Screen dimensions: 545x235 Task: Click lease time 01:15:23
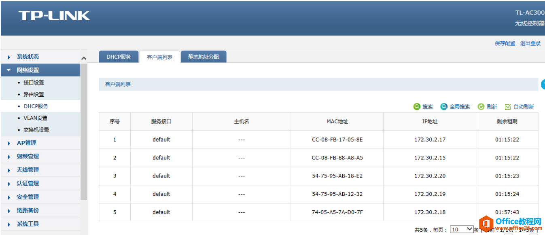pos(507,176)
